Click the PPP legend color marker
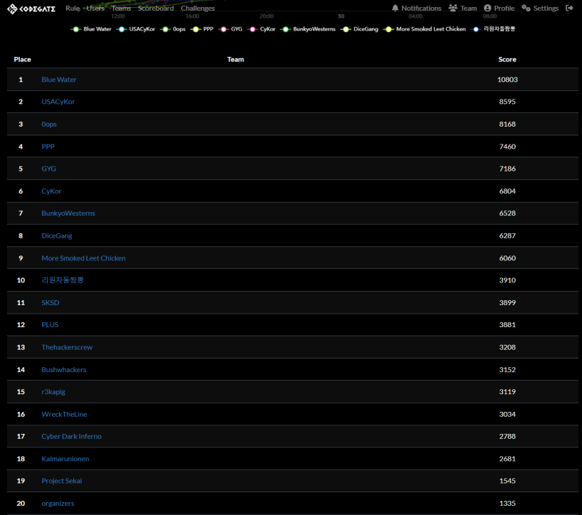582x515 pixels. (196, 29)
